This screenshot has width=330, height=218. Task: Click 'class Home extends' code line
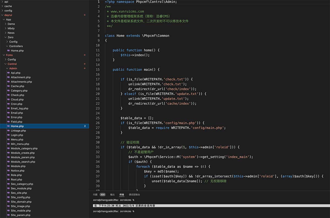click(137, 36)
